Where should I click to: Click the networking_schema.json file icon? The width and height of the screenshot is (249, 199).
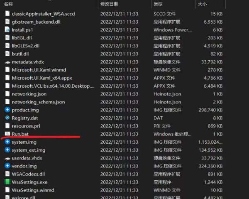[7, 101]
